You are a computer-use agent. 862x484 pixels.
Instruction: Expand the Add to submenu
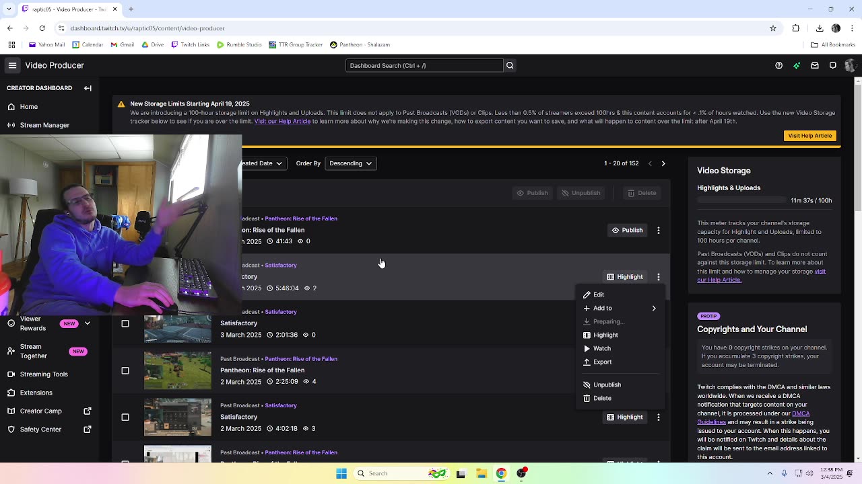[620, 308]
